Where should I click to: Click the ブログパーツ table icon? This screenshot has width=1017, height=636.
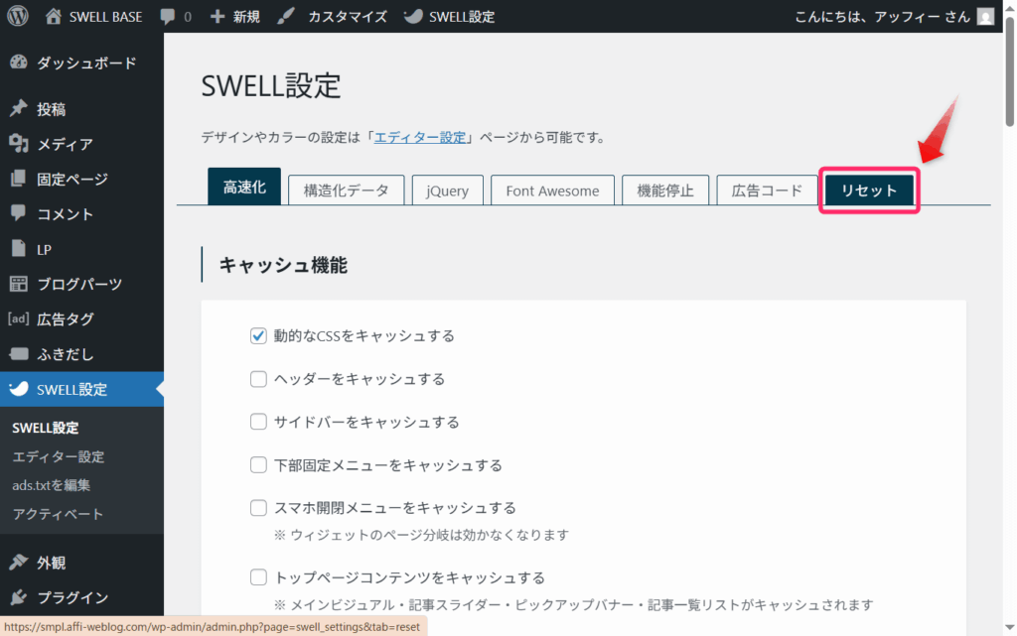click(x=19, y=284)
